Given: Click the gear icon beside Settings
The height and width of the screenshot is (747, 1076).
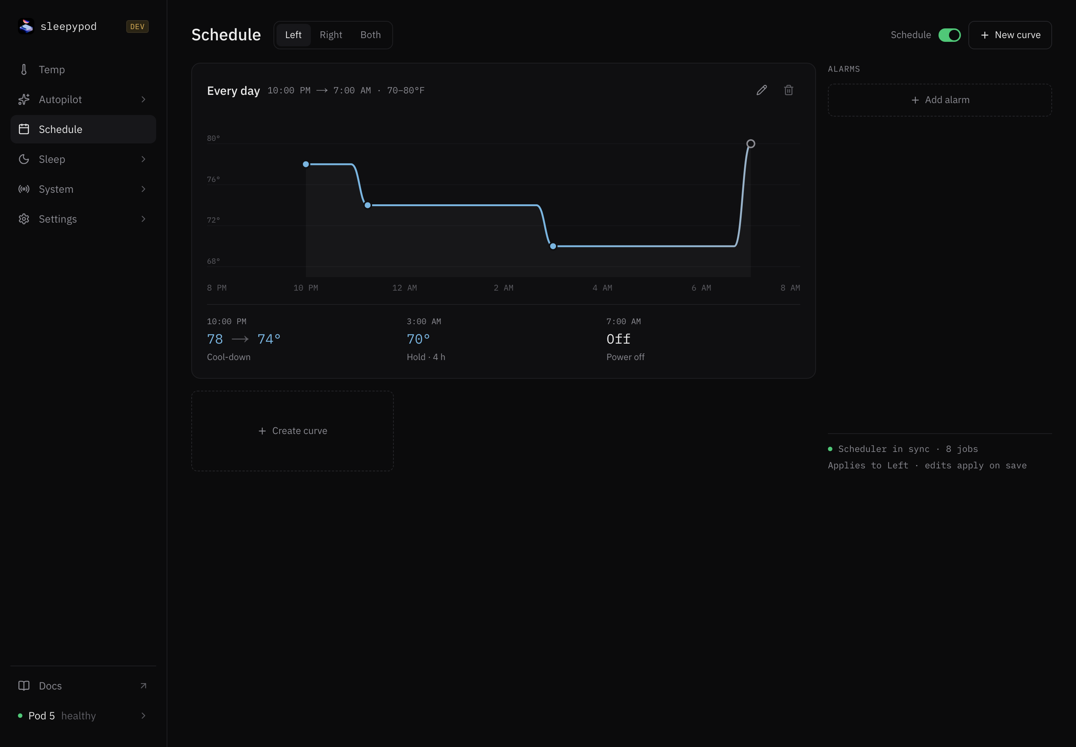Looking at the screenshot, I should (x=24, y=219).
